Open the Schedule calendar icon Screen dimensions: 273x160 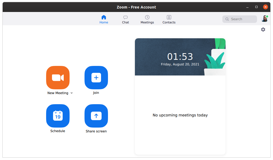point(58,116)
